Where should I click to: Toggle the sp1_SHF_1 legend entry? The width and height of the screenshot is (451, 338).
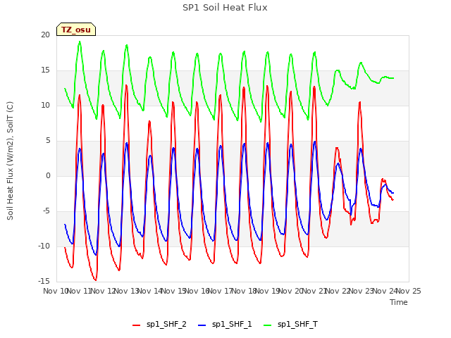point(225,325)
